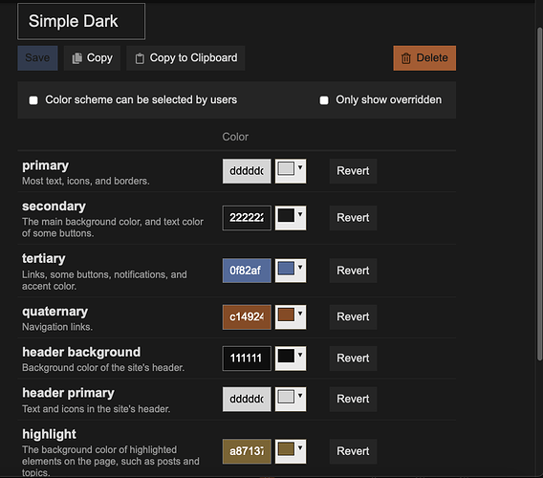Click the 'primary' color name label
The image size is (543, 478).
click(x=45, y=166)
